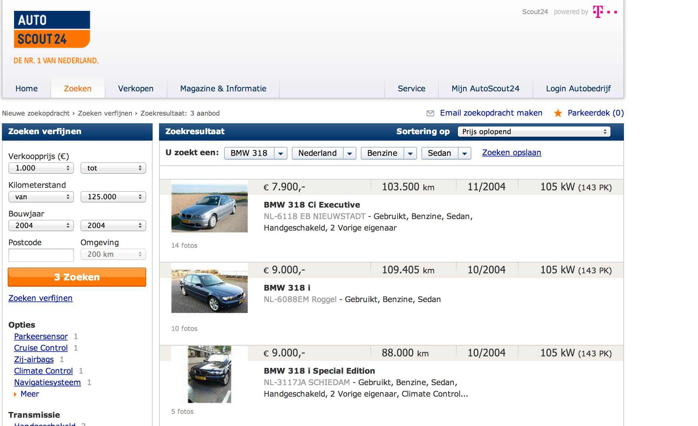This screenshot has width=698, height=426.
Task: Open the BMW 318 i listing title
Action: (287, 288)
